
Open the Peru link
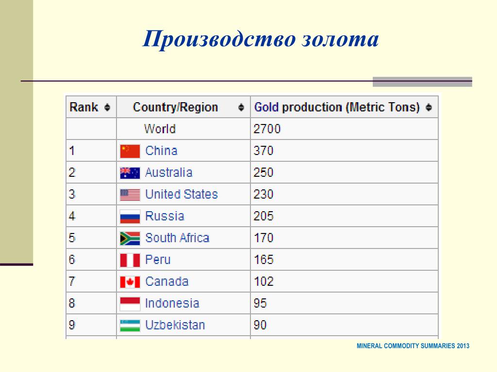158,260
